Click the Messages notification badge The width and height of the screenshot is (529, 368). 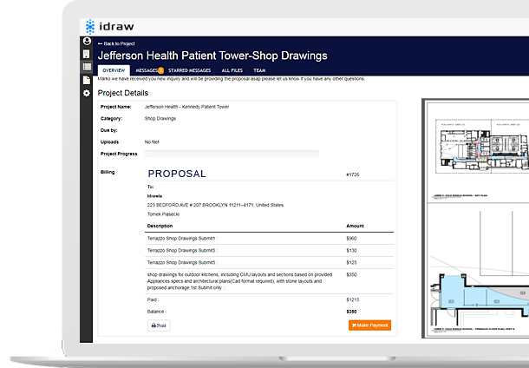tap(160, 70)
